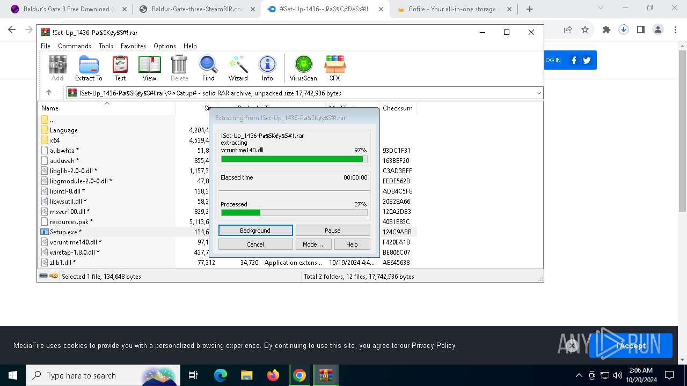Cancel the extraction

(255, 244)
